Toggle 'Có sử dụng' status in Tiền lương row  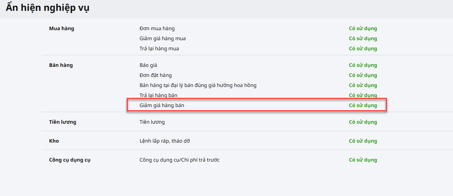pos(363,122)
